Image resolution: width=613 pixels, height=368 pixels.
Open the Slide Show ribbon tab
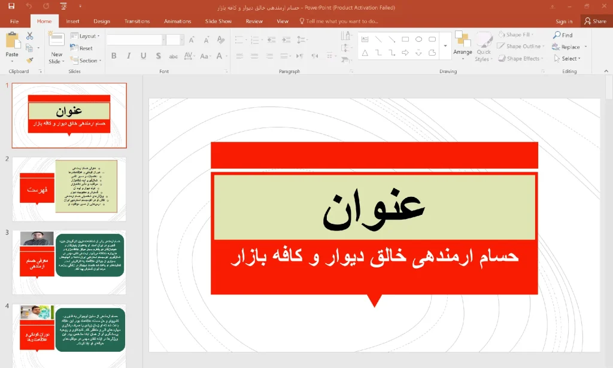(219, 21)
